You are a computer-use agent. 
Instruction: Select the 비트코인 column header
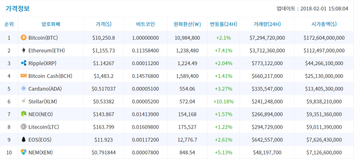tap(146, 24)
